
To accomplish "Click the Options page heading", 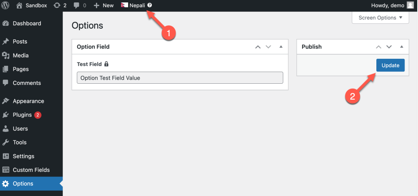I will click(87, 26).
